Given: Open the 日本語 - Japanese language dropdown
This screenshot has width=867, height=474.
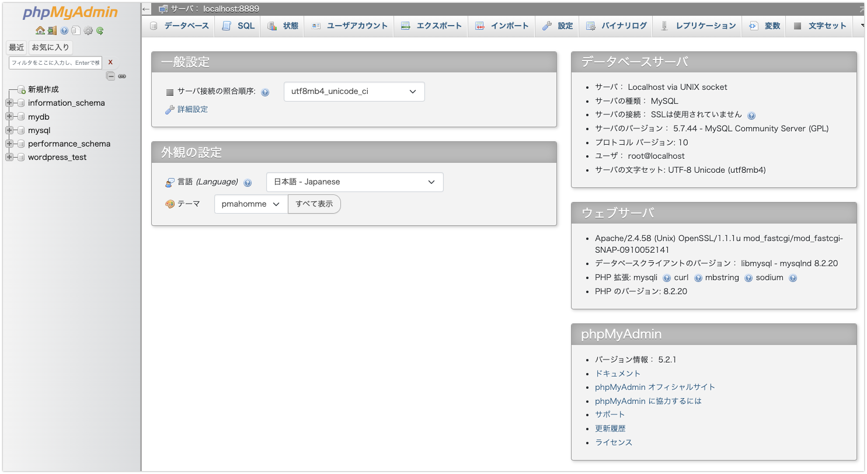Looking at the screenshot, I should (x=354, y=182).
